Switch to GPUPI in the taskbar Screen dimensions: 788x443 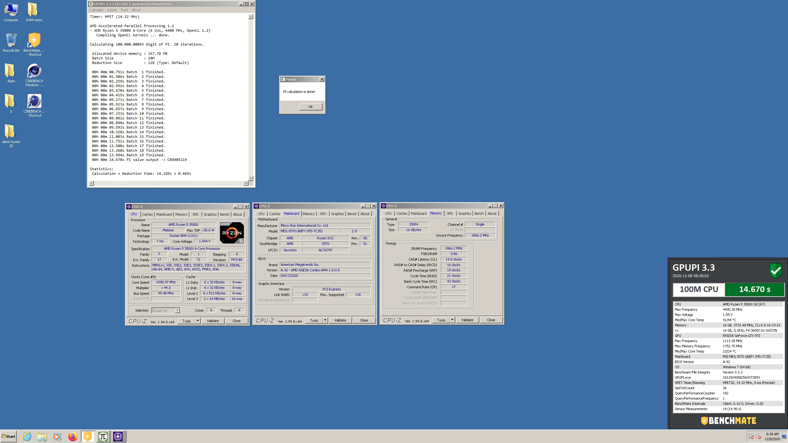[x=103, y=436]
